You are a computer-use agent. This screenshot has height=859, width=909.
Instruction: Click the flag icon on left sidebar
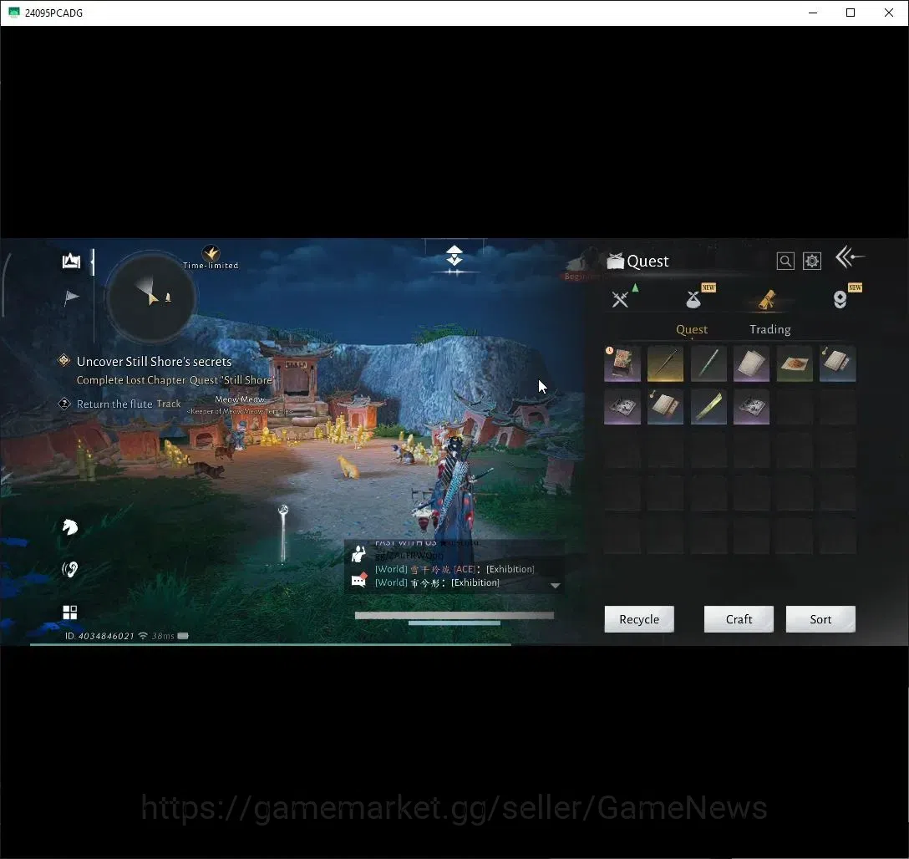coord(71,297)
